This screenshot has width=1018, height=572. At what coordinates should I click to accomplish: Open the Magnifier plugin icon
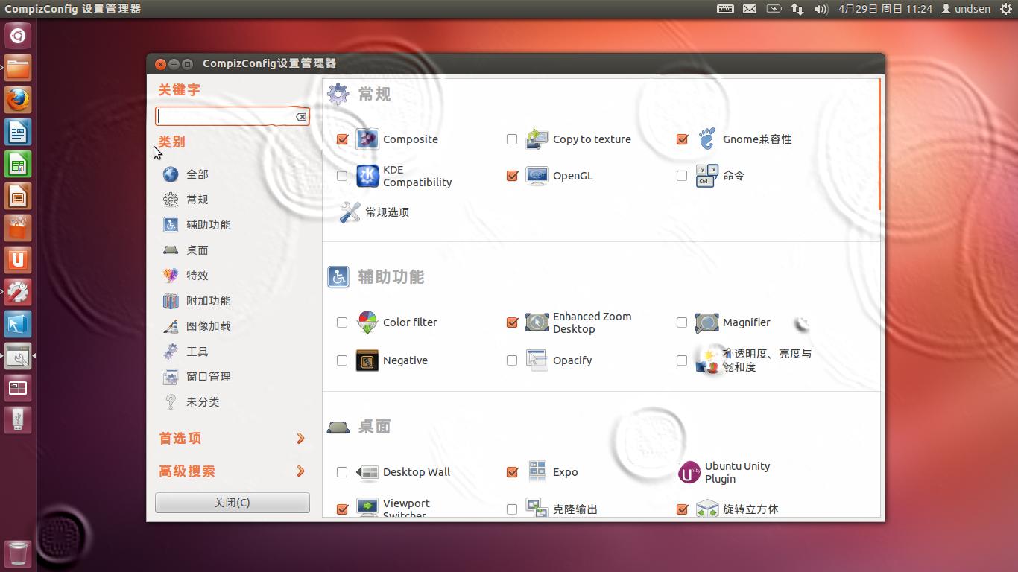707,322
